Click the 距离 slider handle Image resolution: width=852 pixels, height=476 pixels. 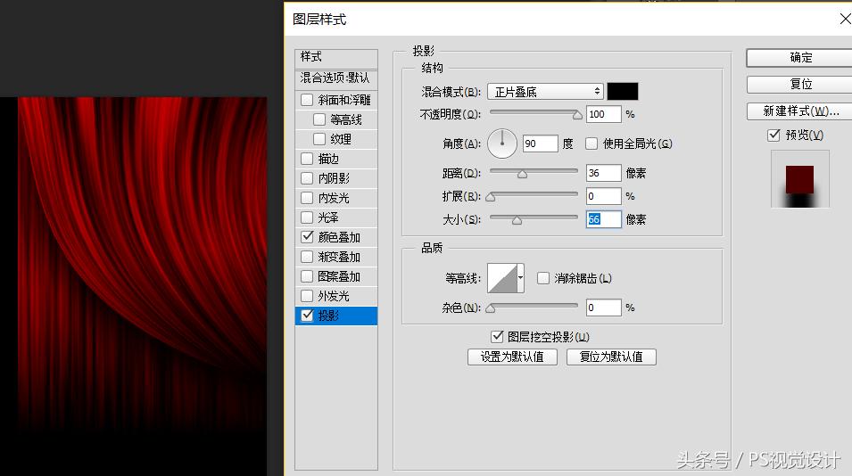[x=522, y=174]
